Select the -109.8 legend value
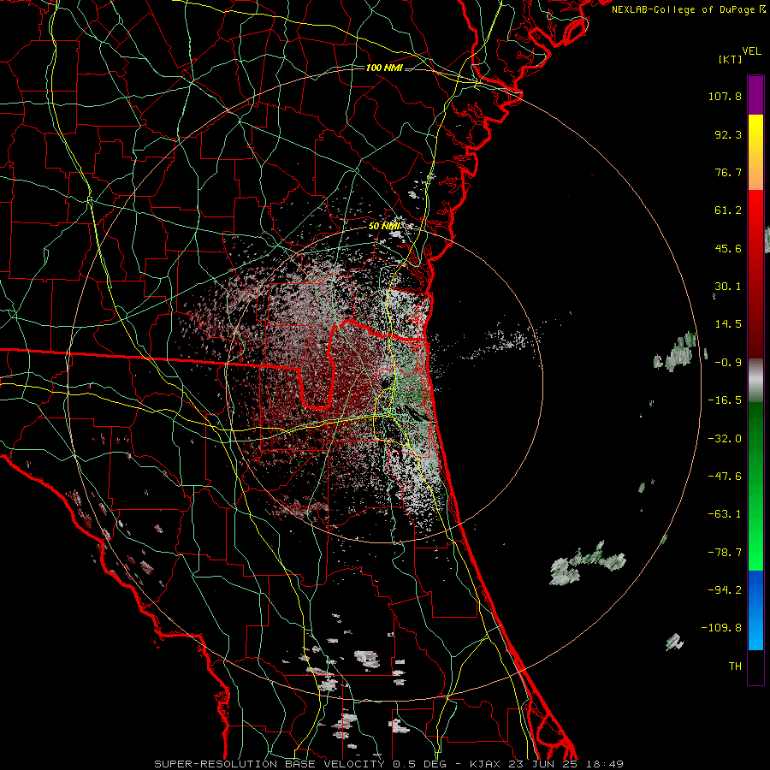Screen dimensions: 770x770 coord(721,628)
